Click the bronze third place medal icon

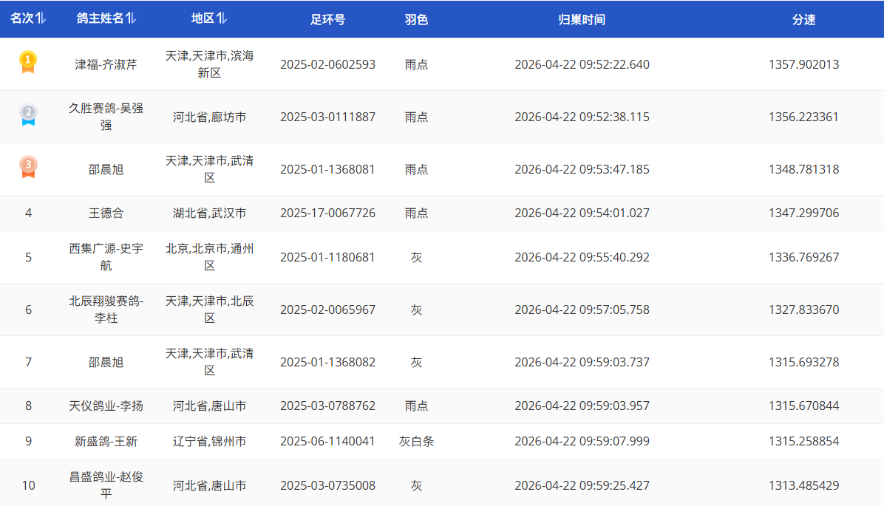pos(28,168)
